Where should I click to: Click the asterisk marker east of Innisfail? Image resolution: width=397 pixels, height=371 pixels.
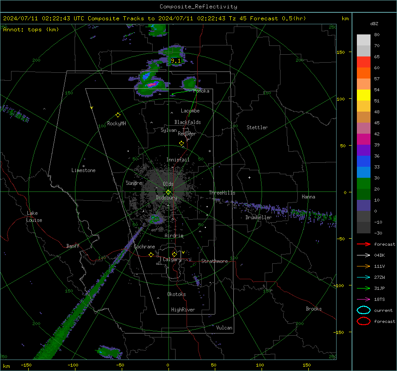click(210, 151)
